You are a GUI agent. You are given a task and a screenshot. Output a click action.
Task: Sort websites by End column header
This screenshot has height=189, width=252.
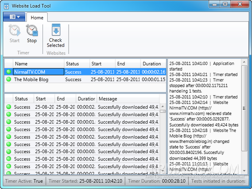pyautogui.click(x=128, y=64)
